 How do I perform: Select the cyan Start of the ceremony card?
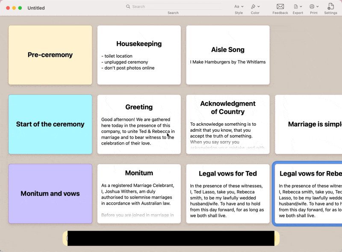point(50,124)
